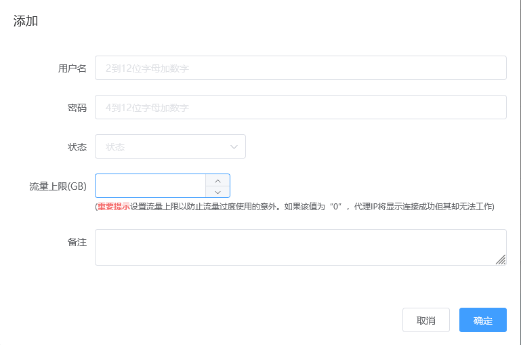The height and width of the screenshot is (345, 521).
Task: Click the red 重要提示 warning text
Action: pyautogui.click(x=114, y=207)
